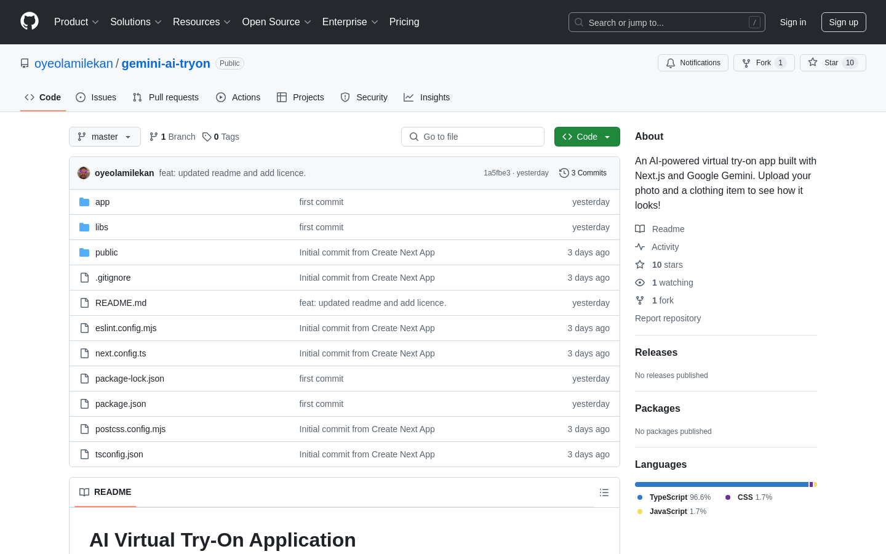Image resolution: width=886 pixels, height=554 pixels.
Task: Switch to the Code tab
Action: [43, 97]
